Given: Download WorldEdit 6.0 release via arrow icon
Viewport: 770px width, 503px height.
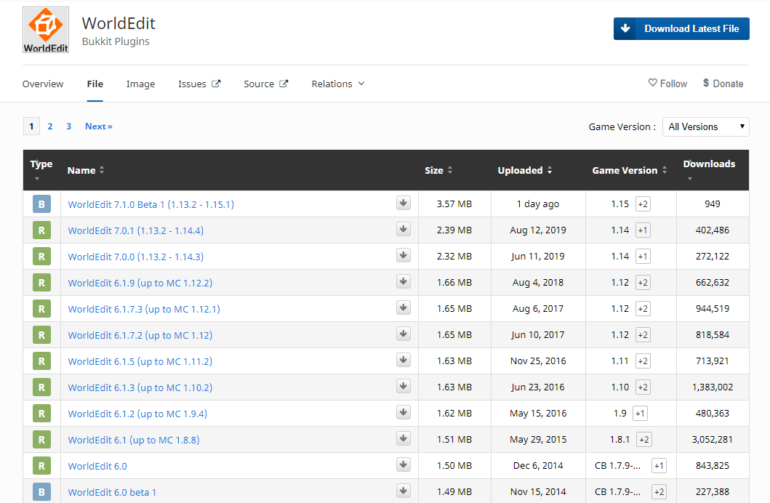Looking at the screenshot, I should point(404,464).
